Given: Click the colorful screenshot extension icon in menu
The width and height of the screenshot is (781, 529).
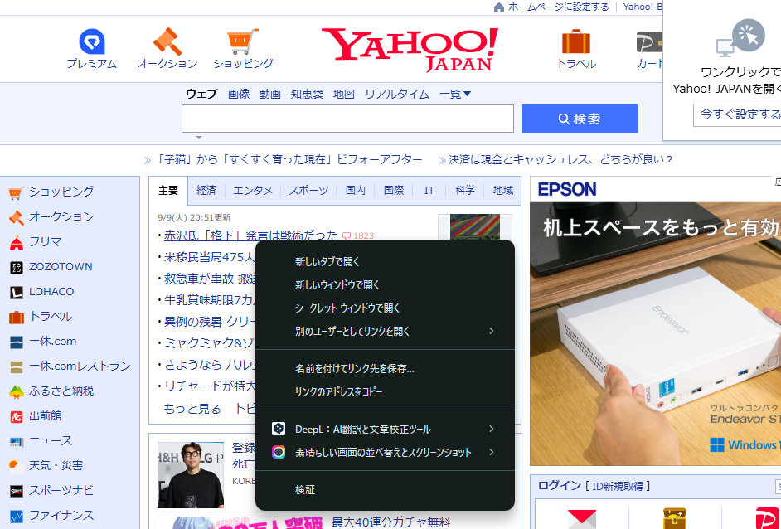Looking at the screenshot, I should click(x=279, y=452).
